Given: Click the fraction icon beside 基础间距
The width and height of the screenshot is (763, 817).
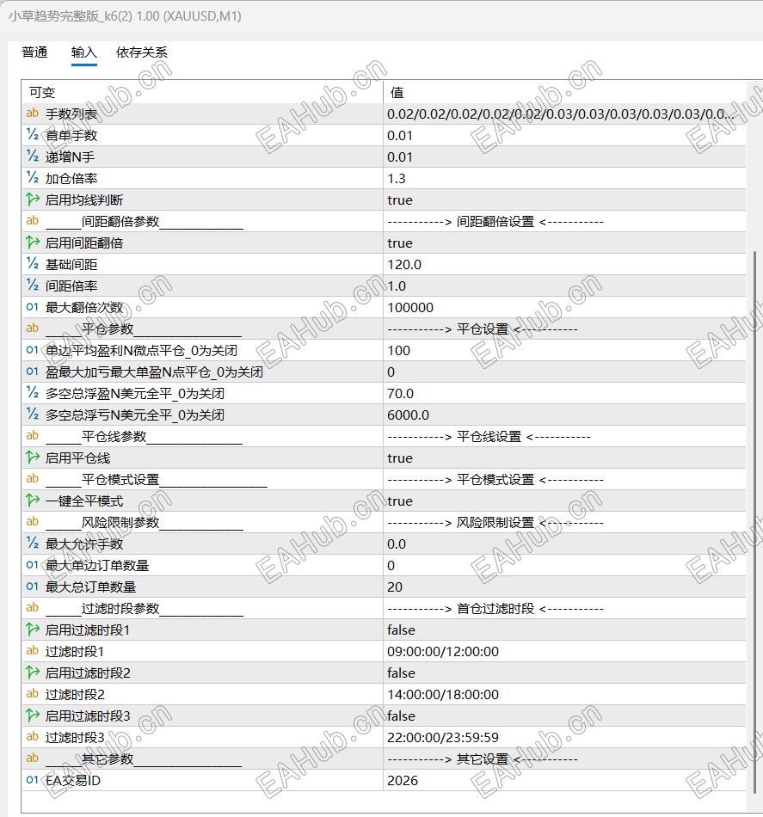Looking at the screenshot, I should tap(33, 264).
